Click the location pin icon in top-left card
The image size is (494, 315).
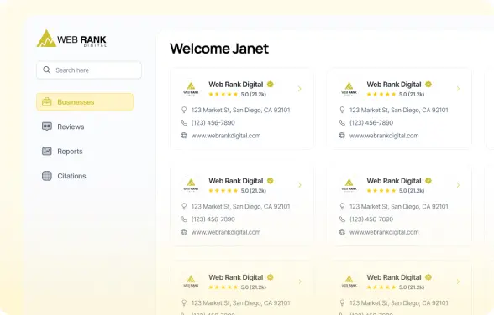[184, 110]
